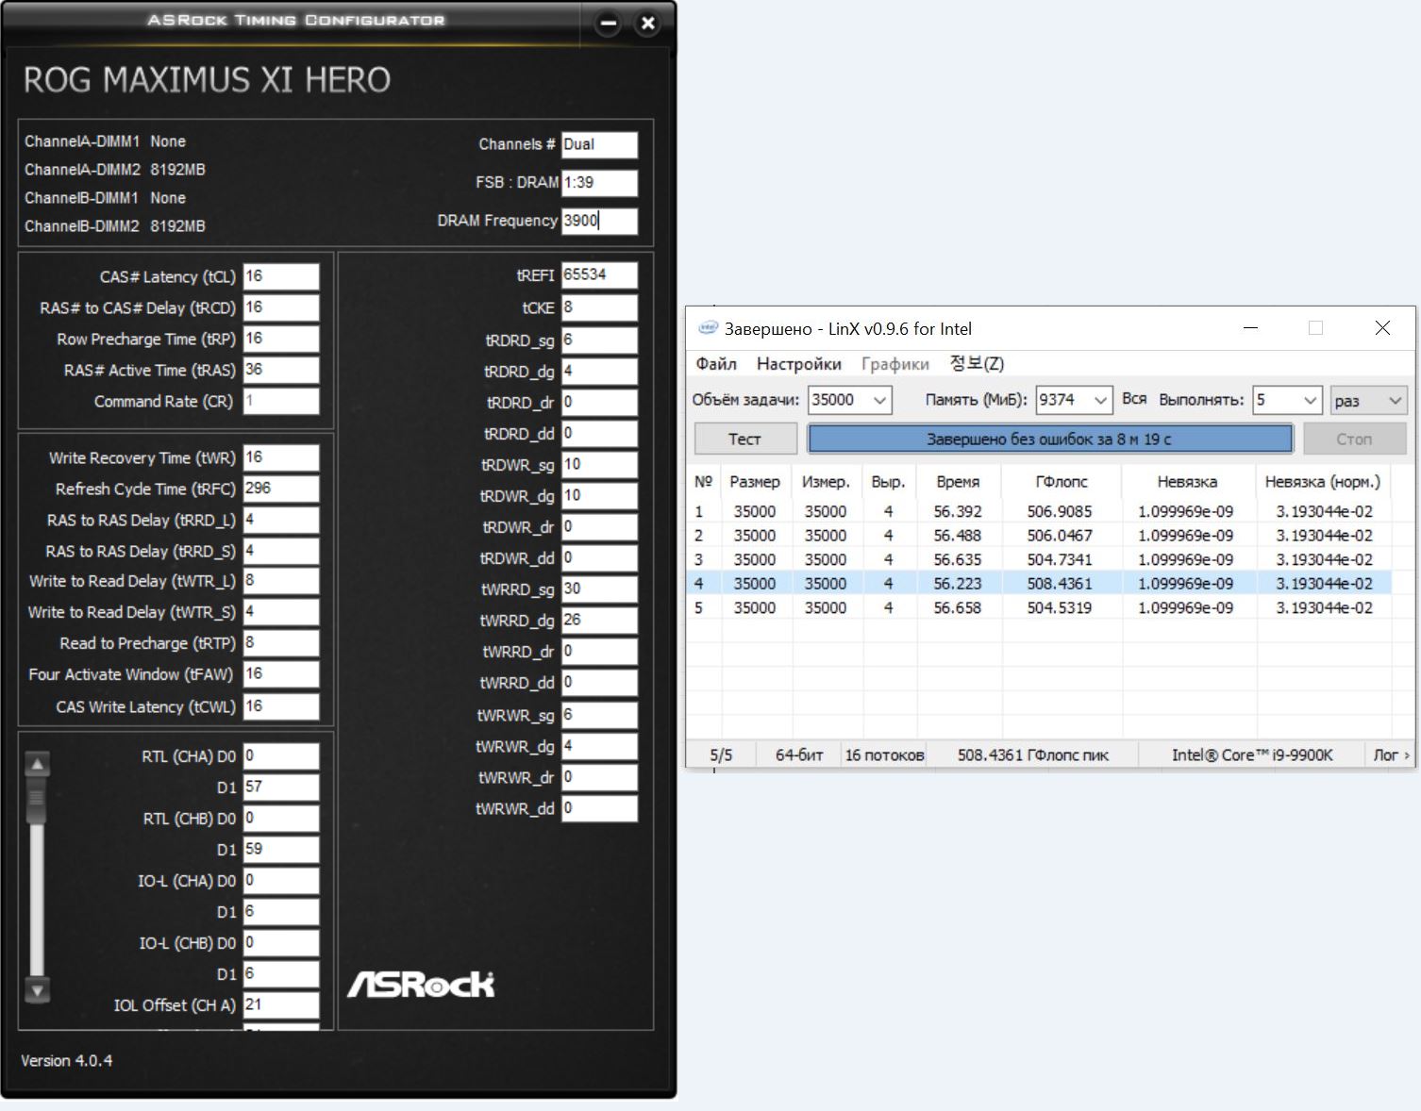Viewport: 1421px width, 1111px height.
Task: Click the scroll-up arrow in RTL panel
Action: [x=37, y=765]
